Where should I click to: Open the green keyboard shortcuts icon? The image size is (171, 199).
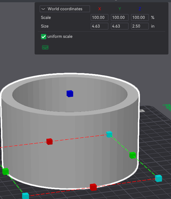click(45, 47)
